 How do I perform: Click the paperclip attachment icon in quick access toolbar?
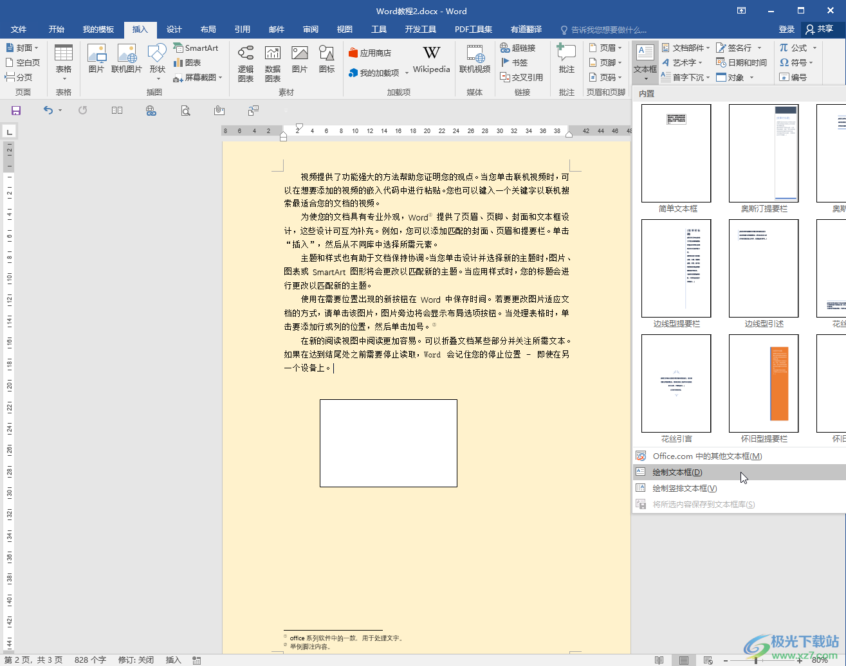[219, 111]
